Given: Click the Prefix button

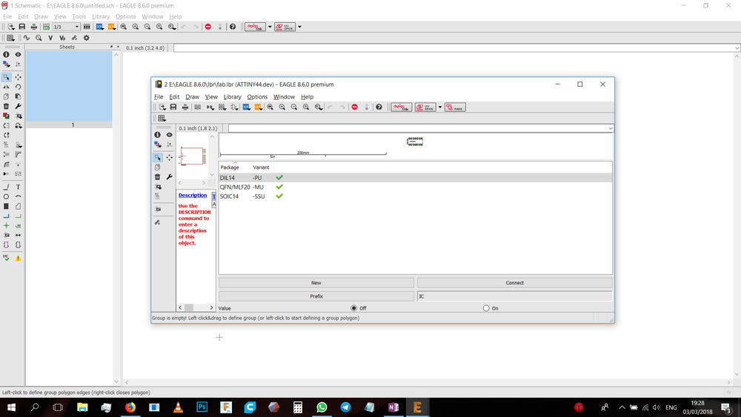Looking at the screenshot, I should 316,296.
